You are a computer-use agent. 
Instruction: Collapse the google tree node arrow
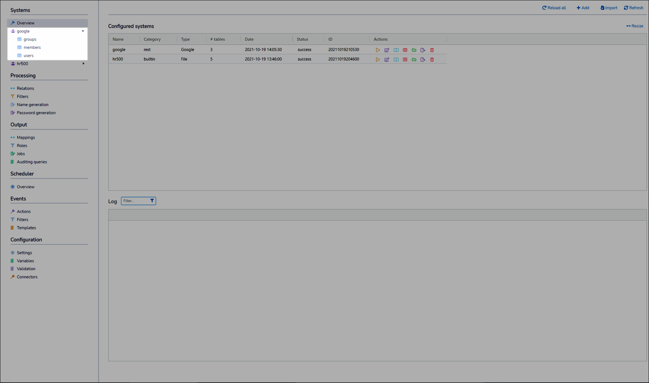tap(83, 31)
